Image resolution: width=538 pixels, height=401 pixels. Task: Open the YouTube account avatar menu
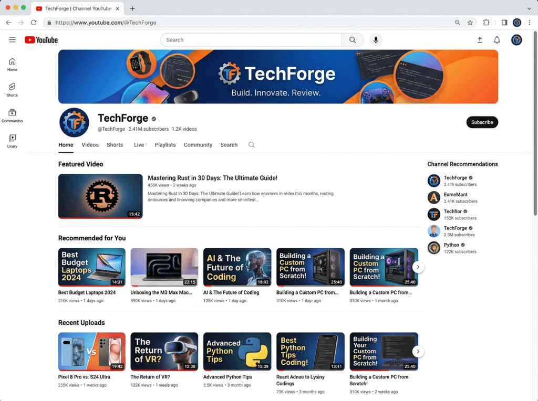[516, 40]
